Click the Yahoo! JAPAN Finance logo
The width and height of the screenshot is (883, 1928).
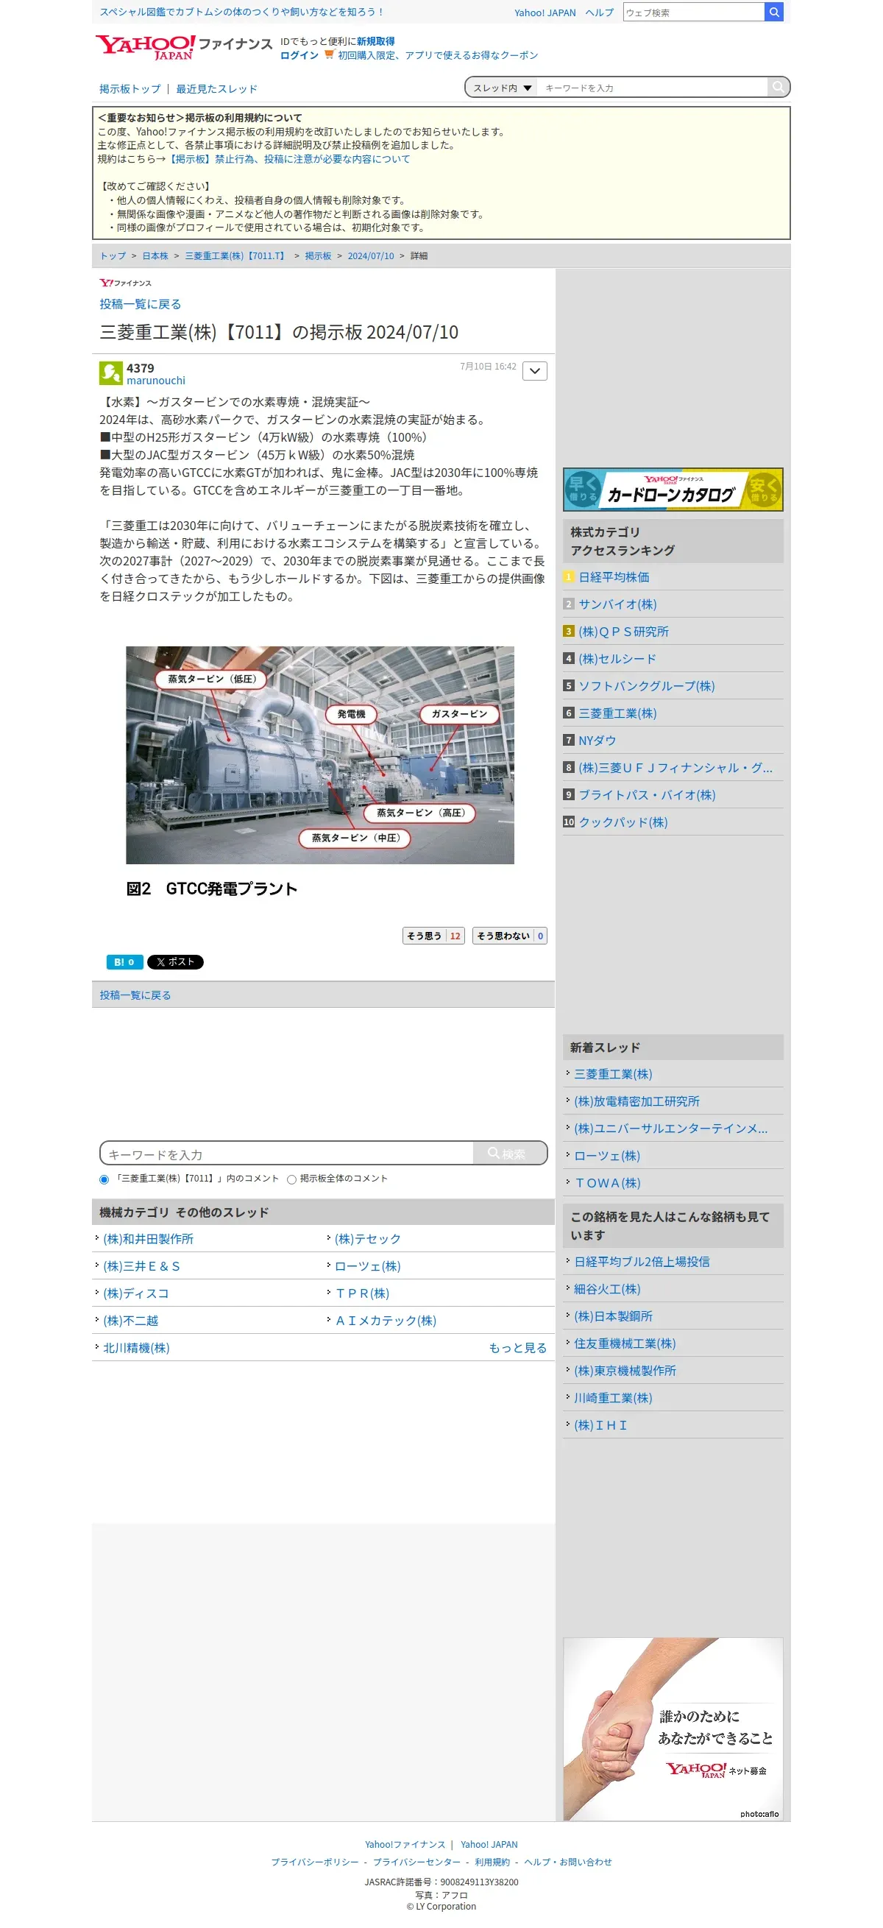183,46
